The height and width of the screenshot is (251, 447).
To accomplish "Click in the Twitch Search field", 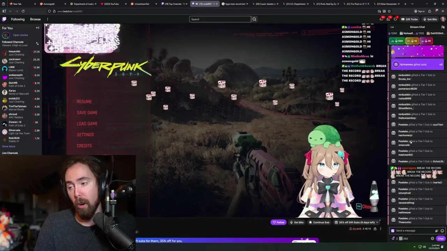I will (220, 19).
